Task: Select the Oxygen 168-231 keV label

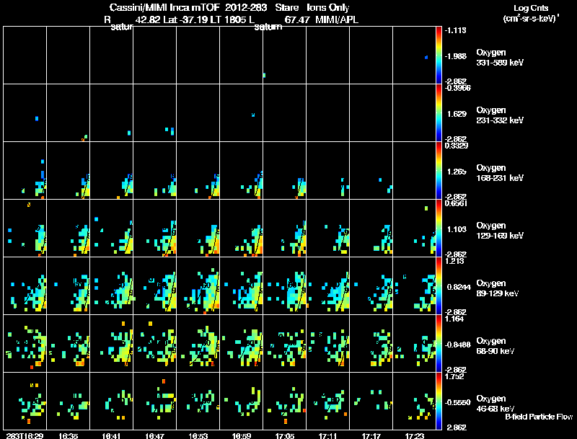Action: pos(500,173)
